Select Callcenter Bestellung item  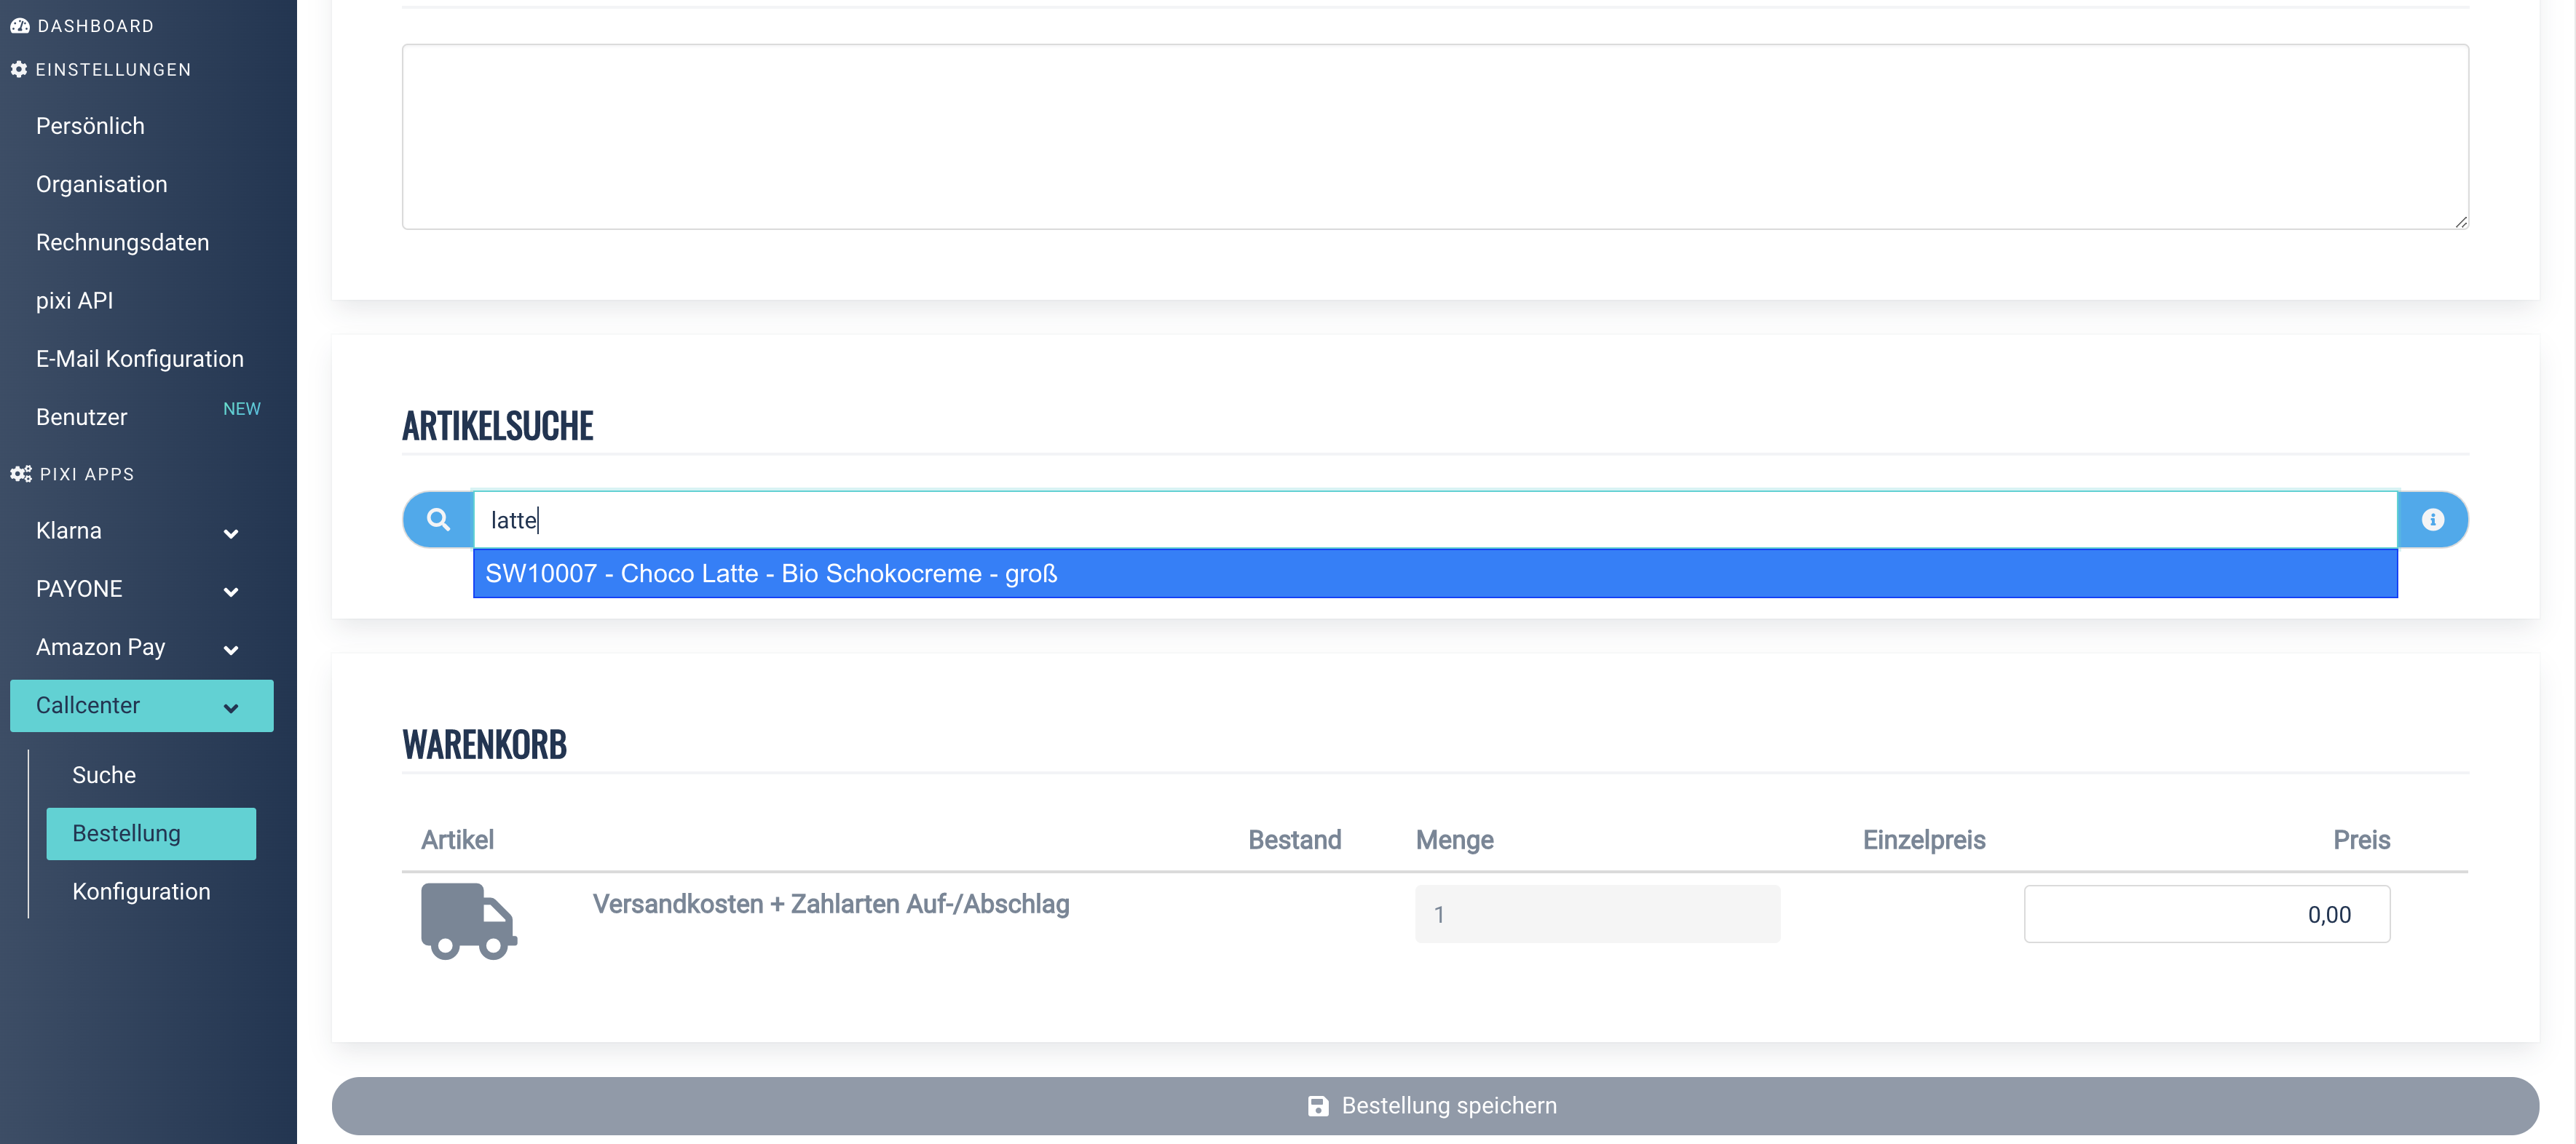151,833
